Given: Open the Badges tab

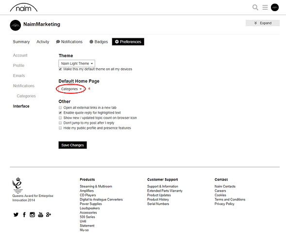Looking at the screenshot, I should click(99, 42).
